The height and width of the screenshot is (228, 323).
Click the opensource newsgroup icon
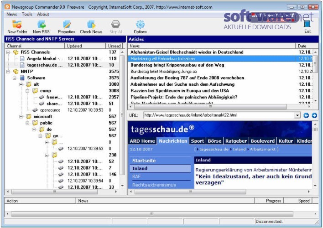coord(35,110)
